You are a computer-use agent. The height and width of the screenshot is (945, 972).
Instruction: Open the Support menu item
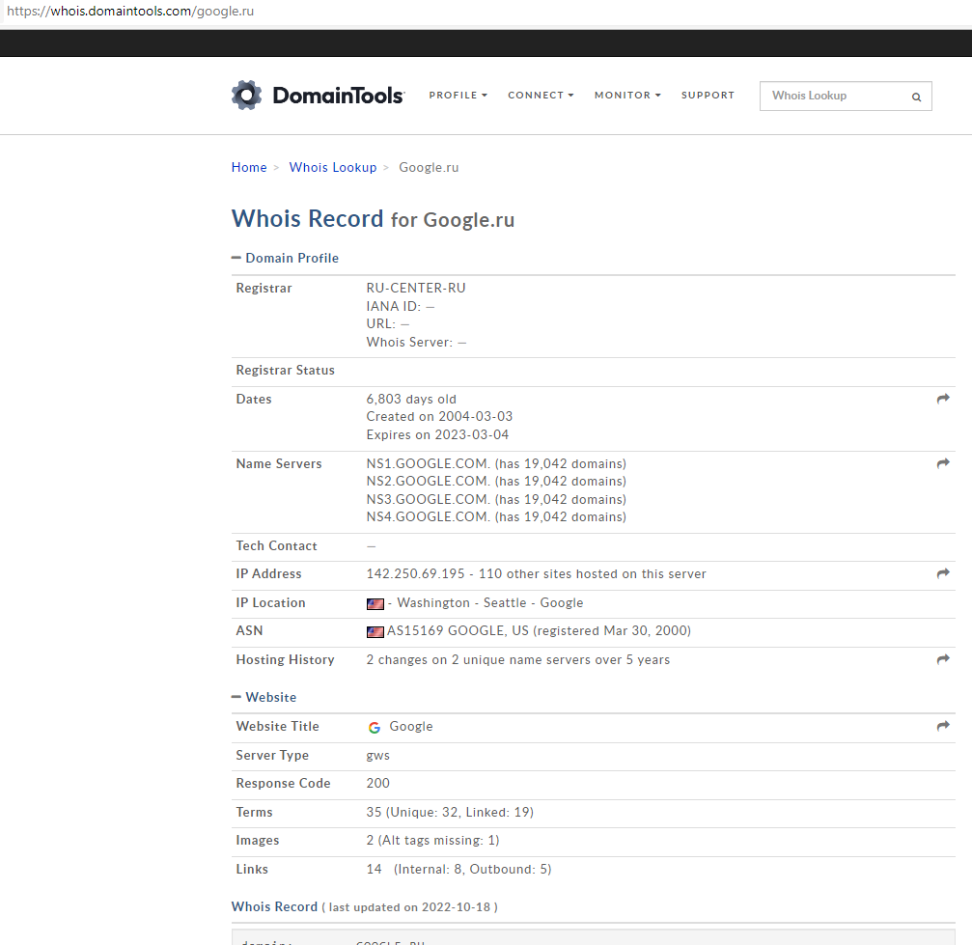[708, 96]
